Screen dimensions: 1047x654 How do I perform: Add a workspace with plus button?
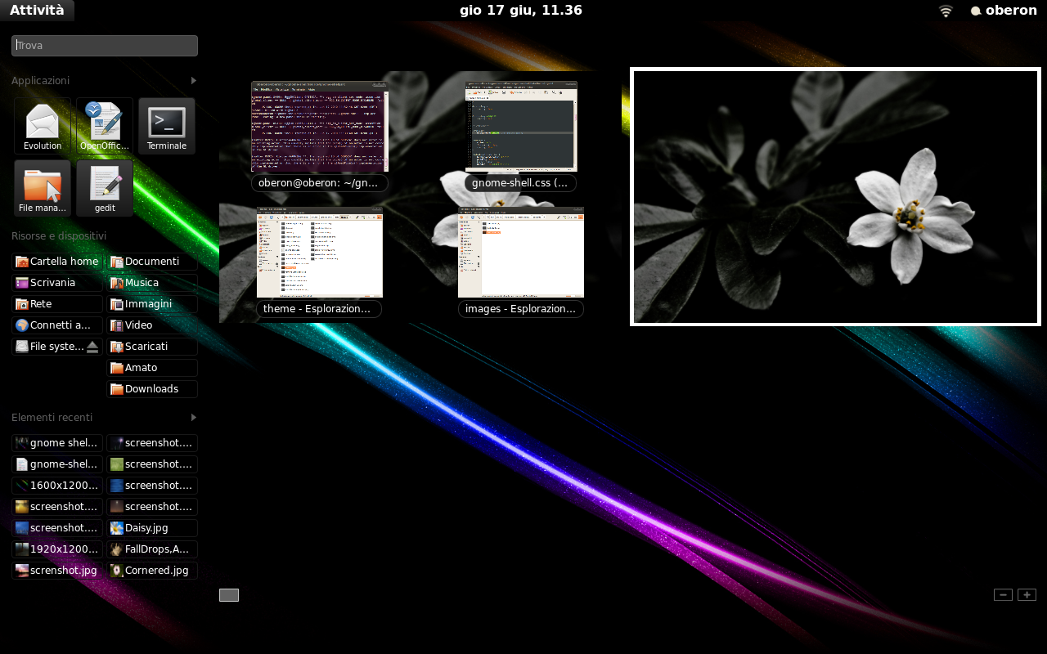(x=1027, y=594)
